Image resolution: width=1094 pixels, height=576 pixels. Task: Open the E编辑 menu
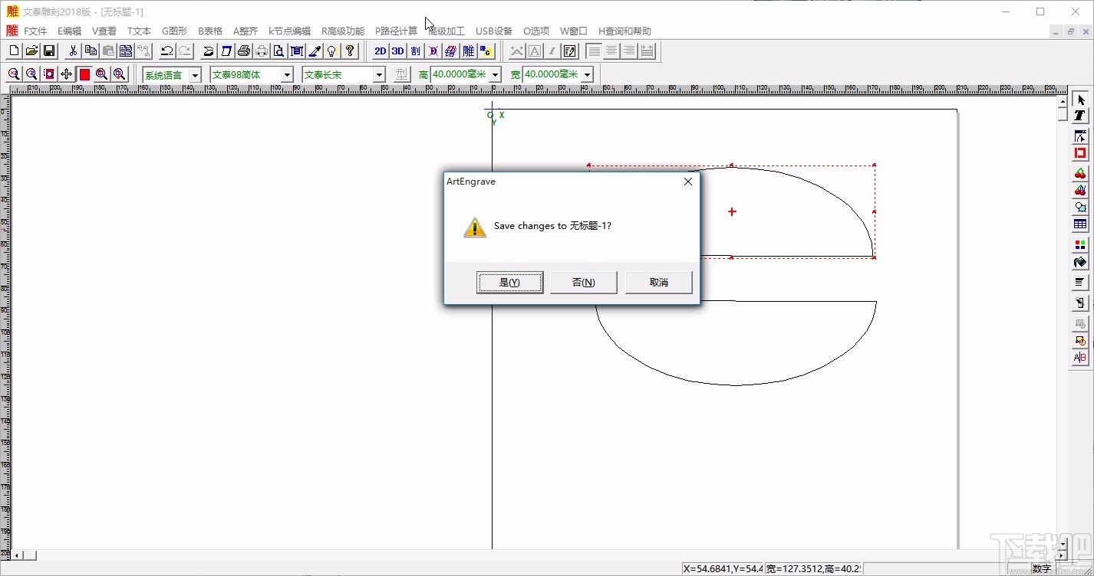tap(69, 31)
